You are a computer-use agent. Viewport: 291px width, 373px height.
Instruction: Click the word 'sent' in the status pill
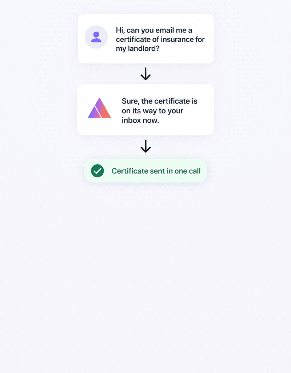pos(157,171)
